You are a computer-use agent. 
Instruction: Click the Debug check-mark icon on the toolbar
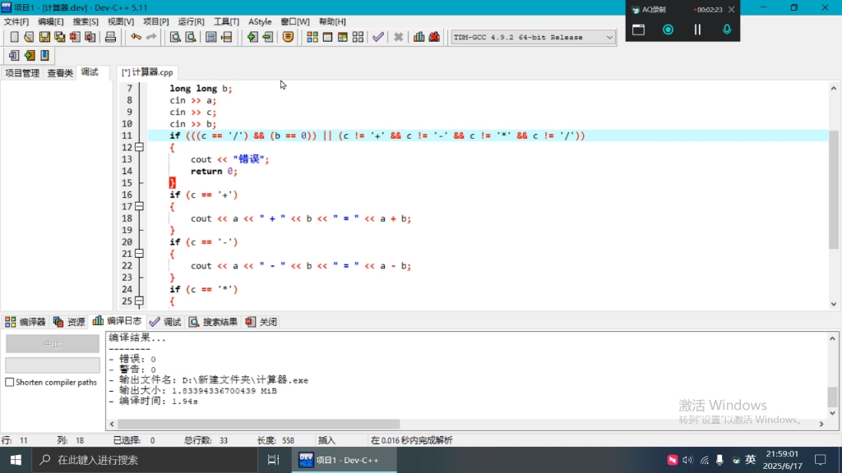[377, 37]
